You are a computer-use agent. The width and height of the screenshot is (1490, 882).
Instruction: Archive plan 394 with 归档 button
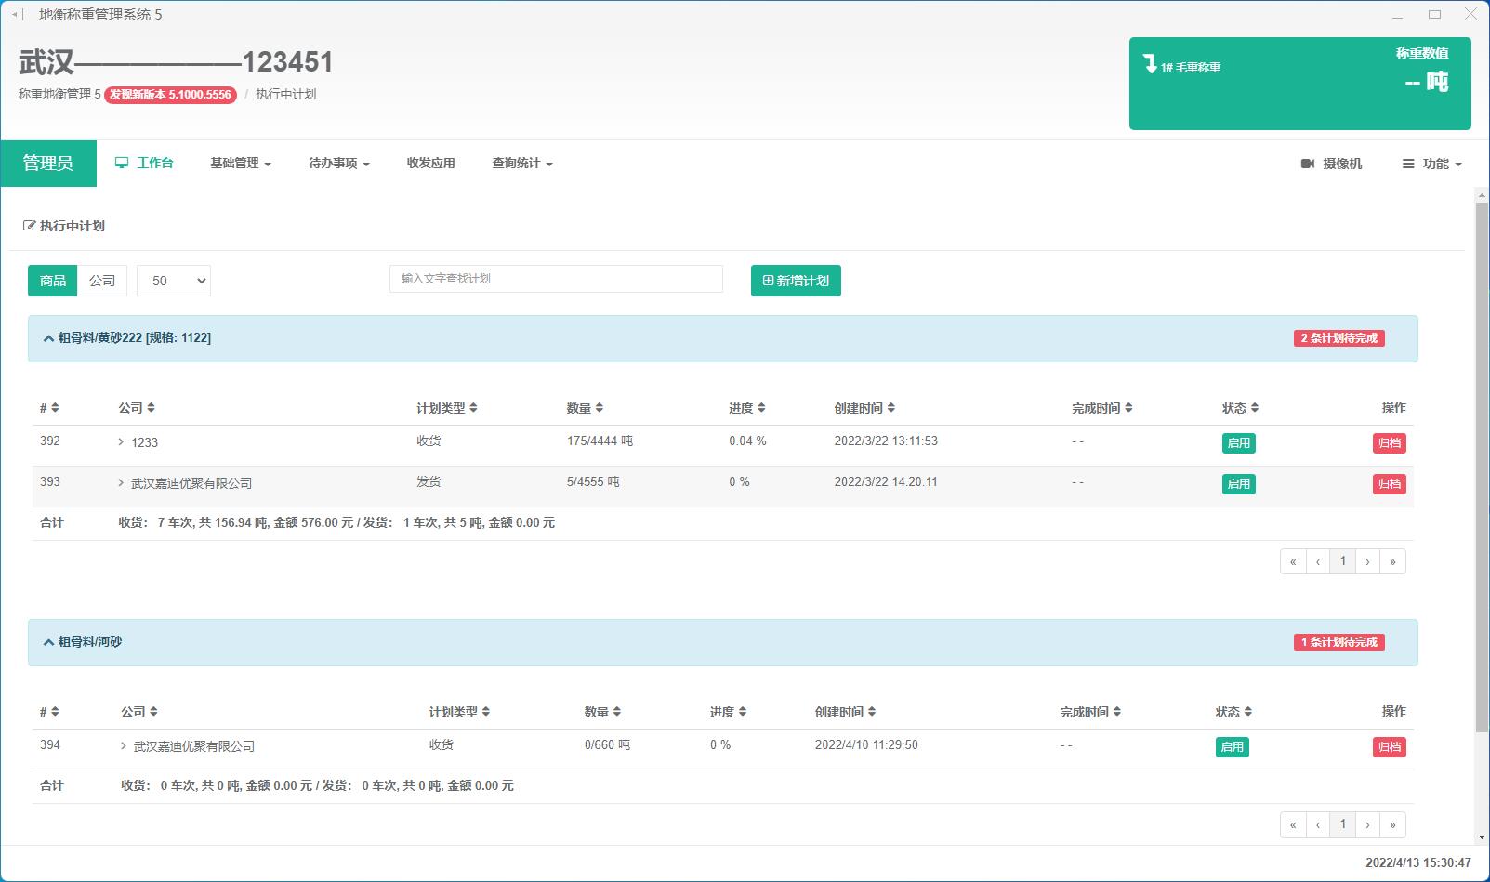coord(1390,747)
